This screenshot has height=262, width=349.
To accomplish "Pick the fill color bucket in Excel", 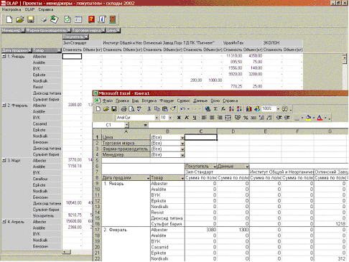I will (x=308, y=118).
